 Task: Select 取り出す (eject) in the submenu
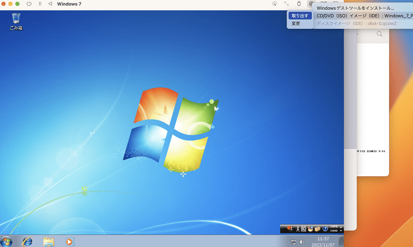point(300,16)
